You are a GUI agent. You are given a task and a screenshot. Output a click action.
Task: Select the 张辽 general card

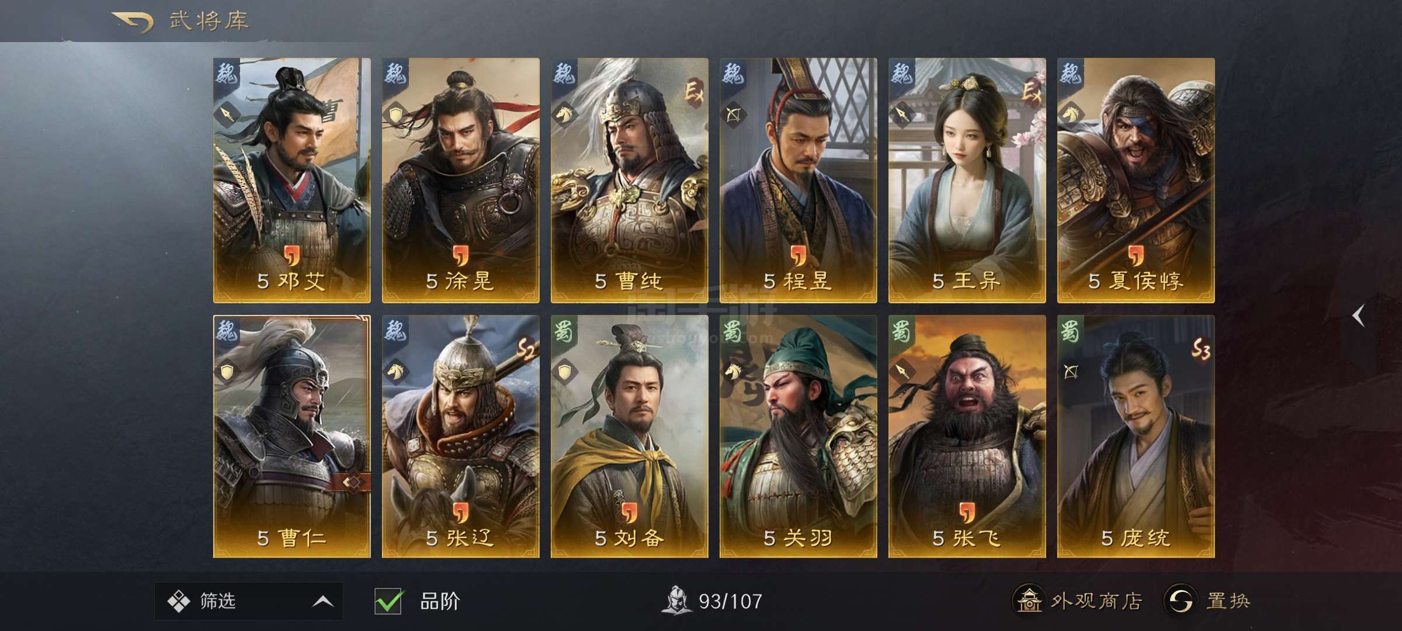[460, 436]
